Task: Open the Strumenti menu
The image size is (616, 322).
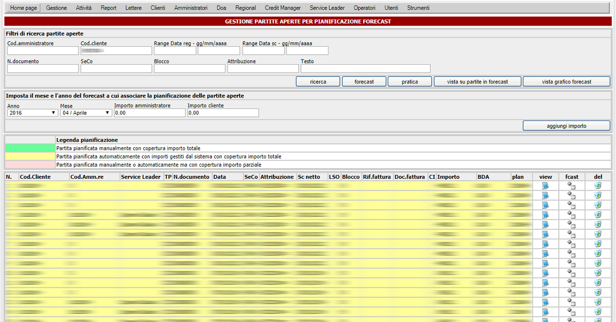Action: 418,8
